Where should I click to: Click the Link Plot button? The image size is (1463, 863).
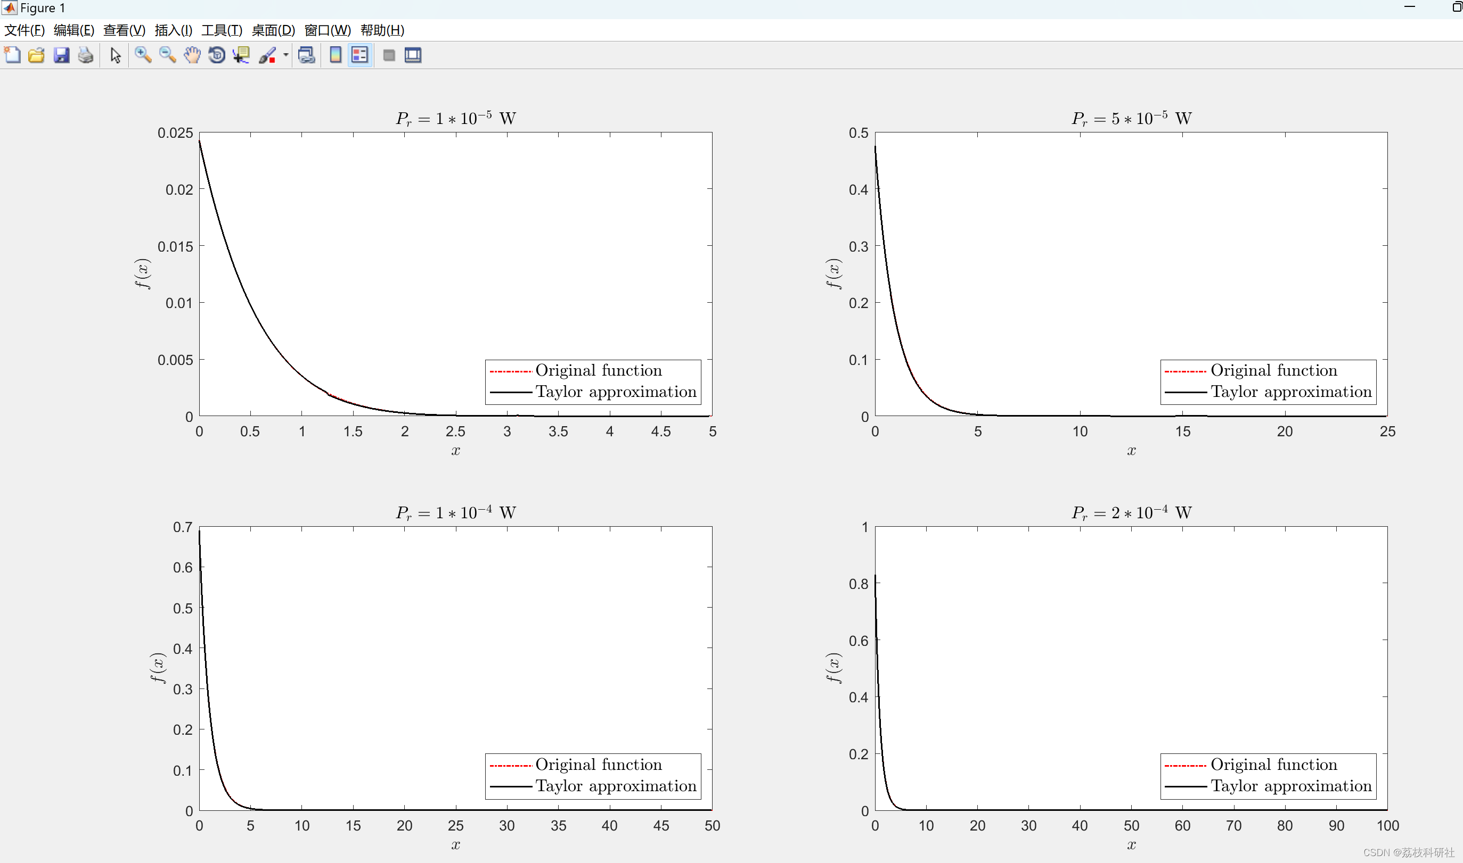click(x=306, y=55)
